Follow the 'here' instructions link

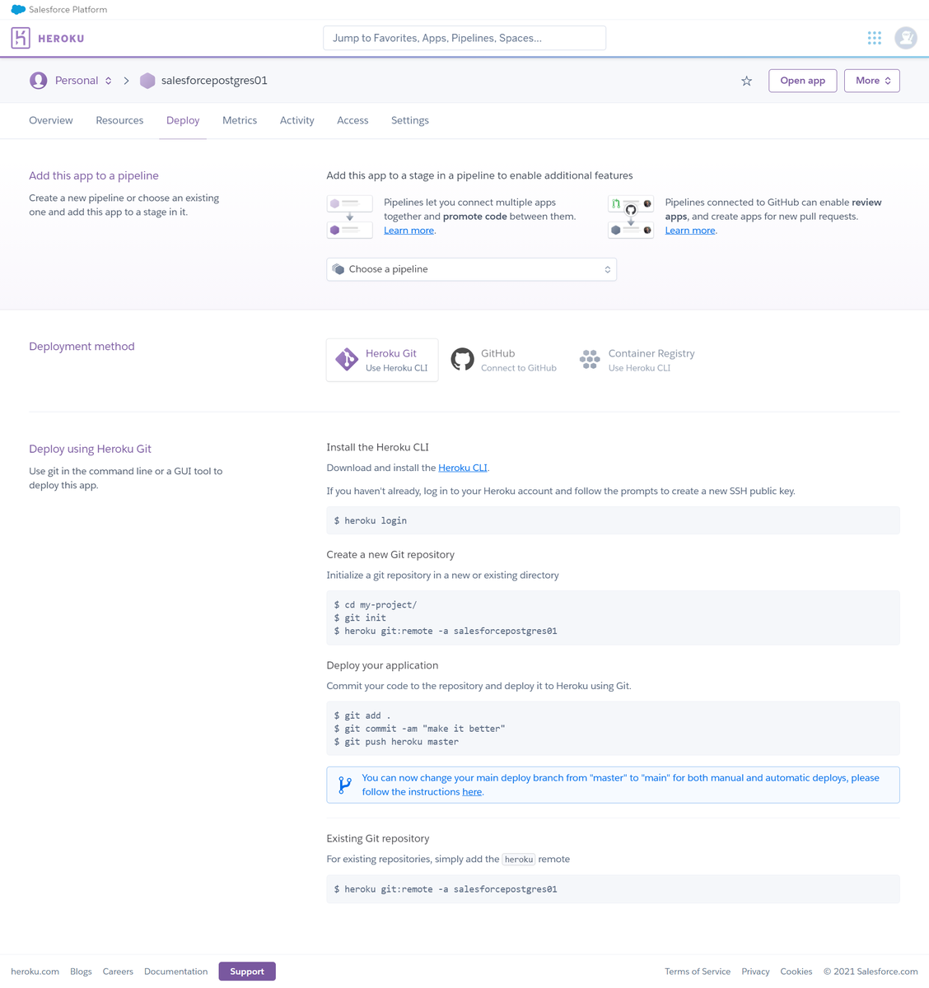472,792
